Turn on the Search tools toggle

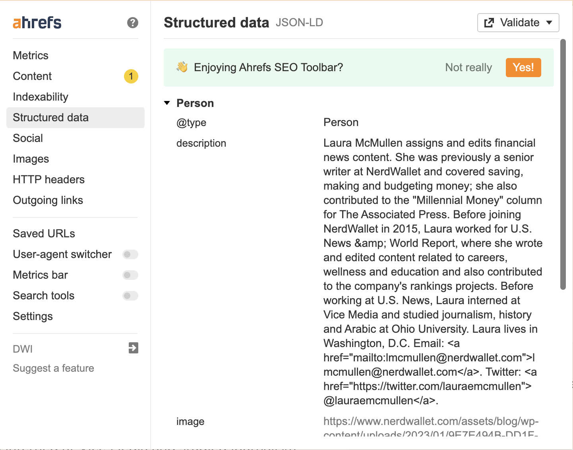(x=130, y=296)
